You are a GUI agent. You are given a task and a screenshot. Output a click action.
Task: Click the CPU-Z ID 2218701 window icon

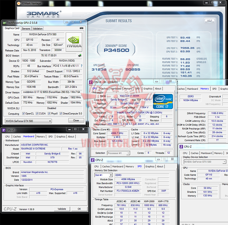coord(91,82)
